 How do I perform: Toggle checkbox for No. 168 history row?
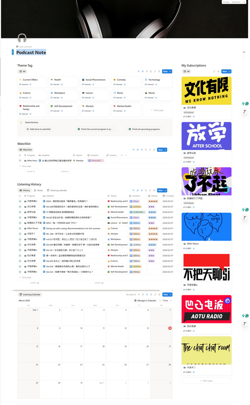click(x=20, y=234)
